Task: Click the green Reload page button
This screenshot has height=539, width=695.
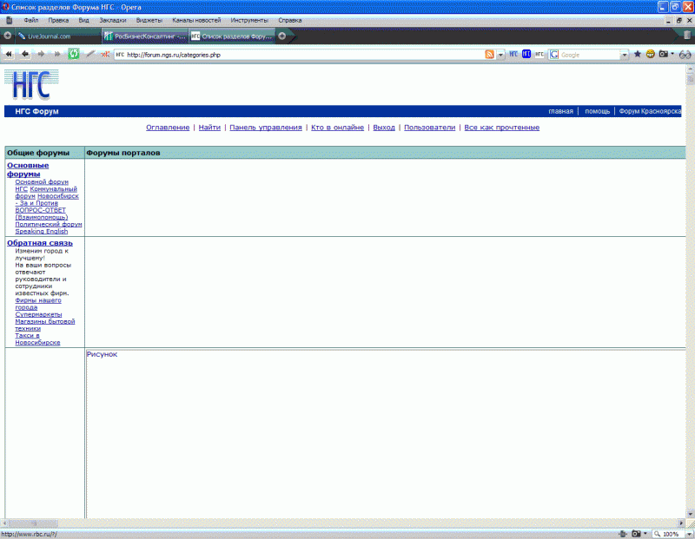Action: (x=74, y=54)
